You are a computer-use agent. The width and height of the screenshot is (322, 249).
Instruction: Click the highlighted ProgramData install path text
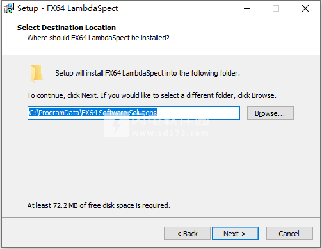point(93,113)
